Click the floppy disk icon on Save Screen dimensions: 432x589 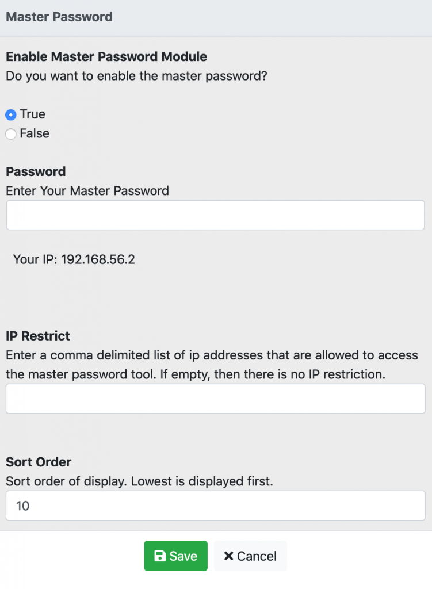click(x=160, y=556)
